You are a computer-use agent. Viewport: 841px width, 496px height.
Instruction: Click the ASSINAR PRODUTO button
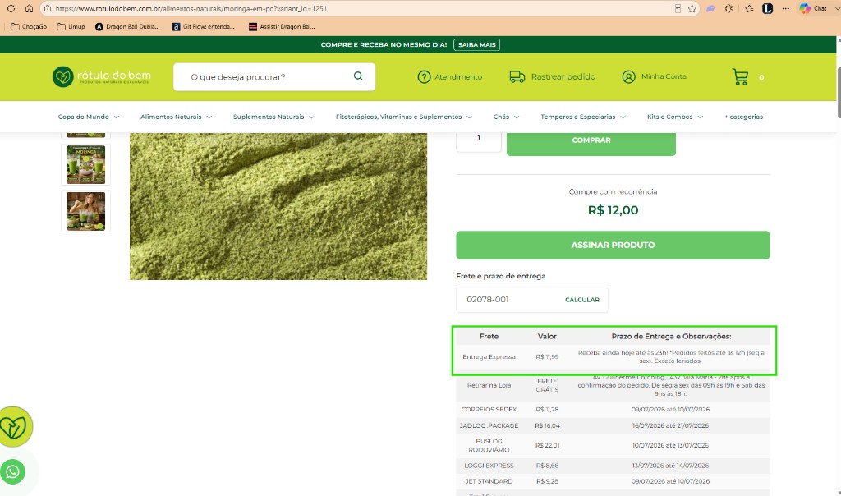[613, 245]
